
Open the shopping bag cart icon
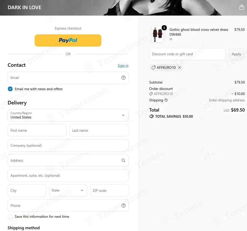pyautogui.click(x=241, y=7)
